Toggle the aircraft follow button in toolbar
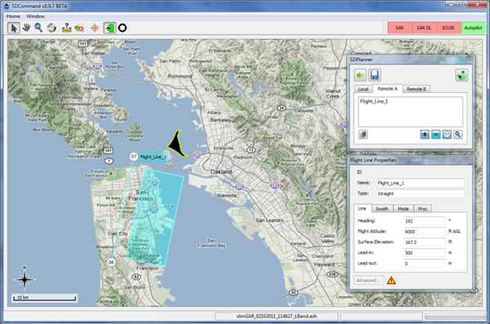Image resolution: width=490 pixels, height=324 pixels. point(109,28)
